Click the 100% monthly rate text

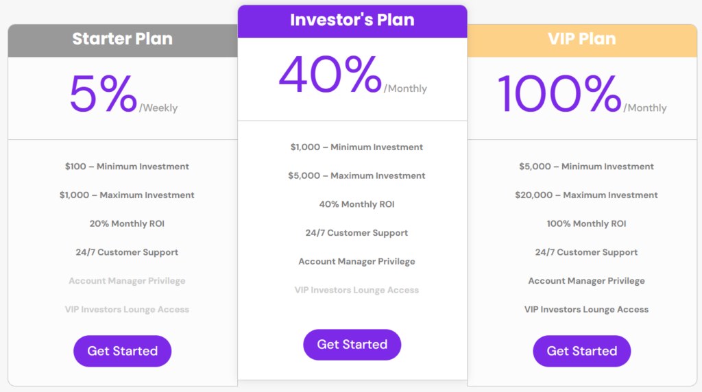click(x=559, y=95)
